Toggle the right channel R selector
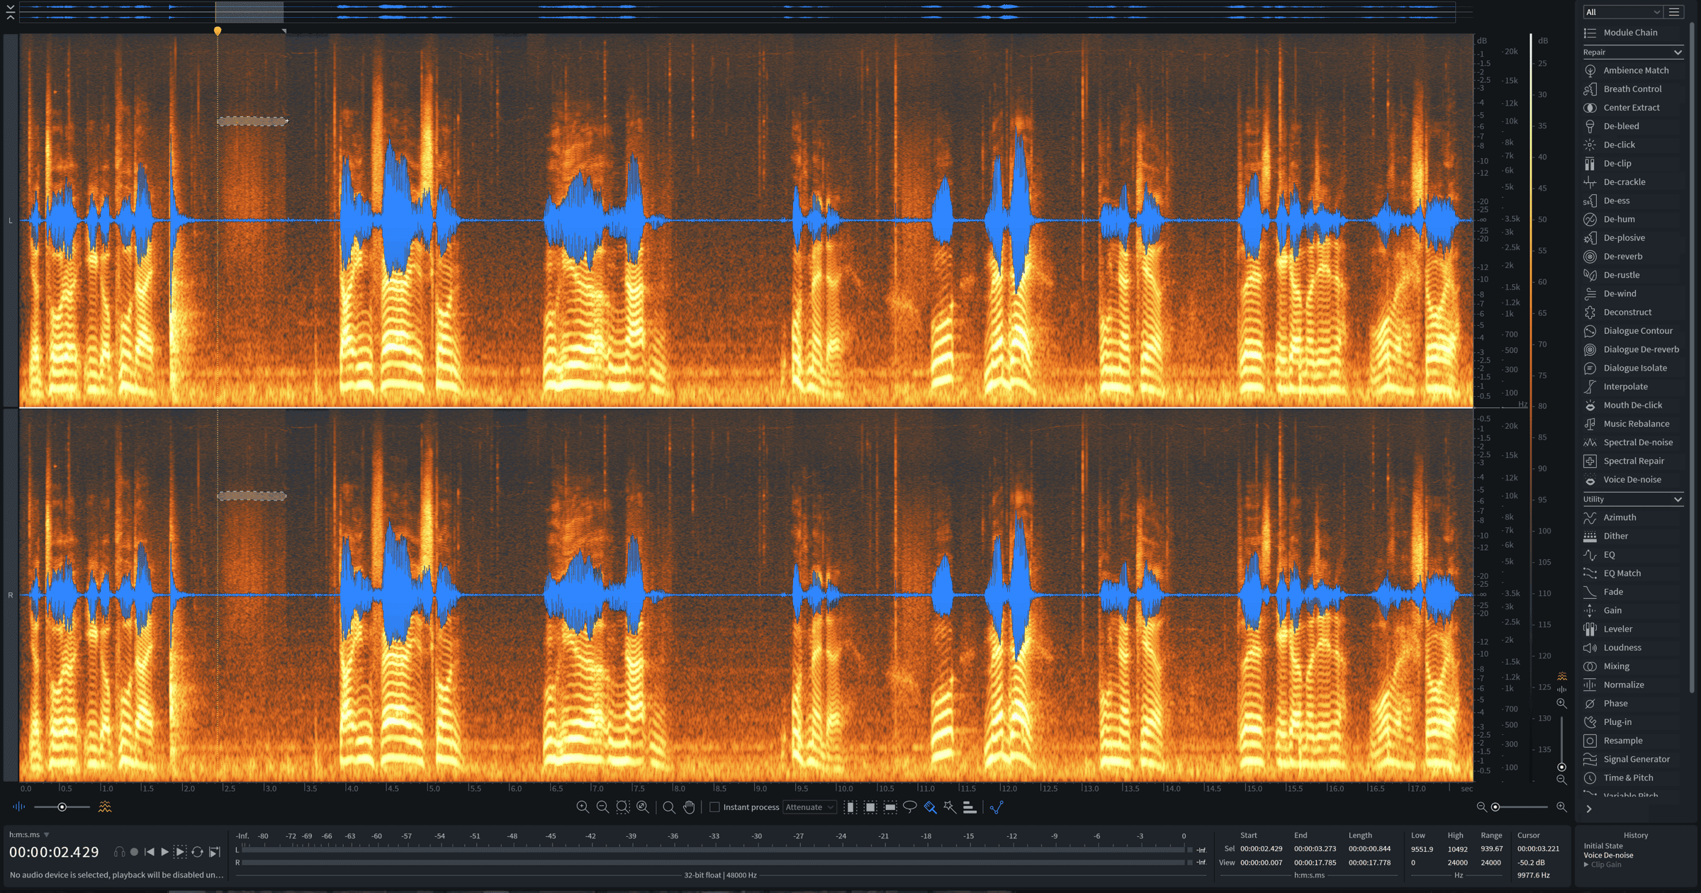The height and width of the screenshot is (893, 1701). (x=10, y=595)
